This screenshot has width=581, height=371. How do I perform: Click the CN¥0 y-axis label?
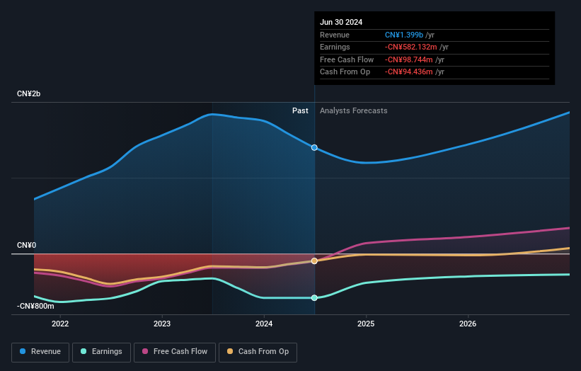pos(27,246)
